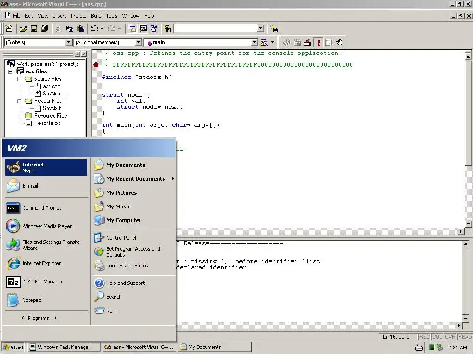Toggle the Output pane toolbar button
The image size is (473, 354).
click(143, 29)
